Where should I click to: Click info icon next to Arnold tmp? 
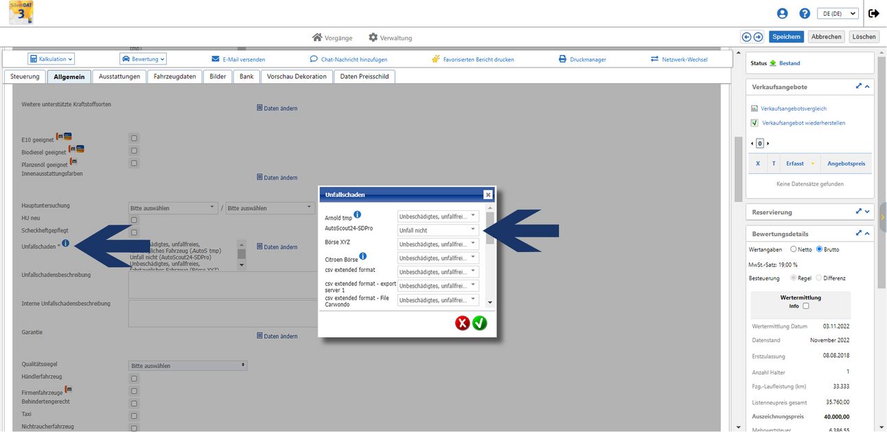coord(358,215)
